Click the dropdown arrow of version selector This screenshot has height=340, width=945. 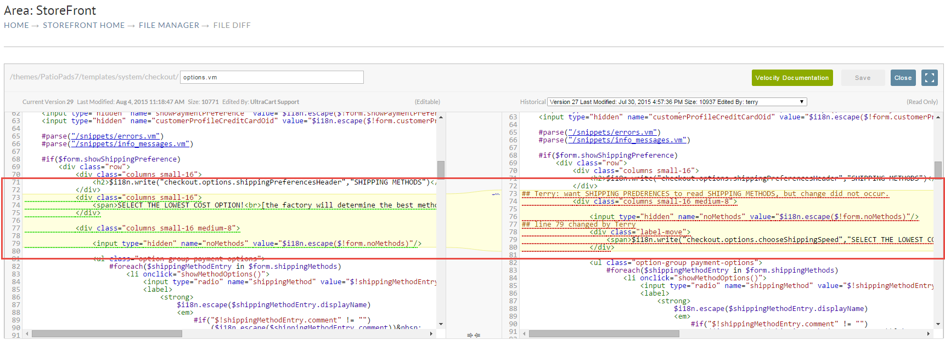[x=801, y=102]
